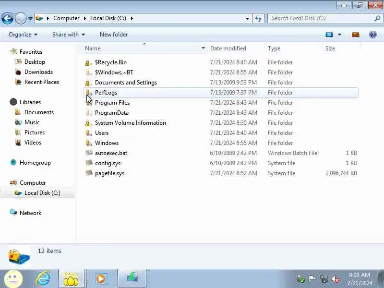
Task: Sort by Type column header
Action: [293, 48]
